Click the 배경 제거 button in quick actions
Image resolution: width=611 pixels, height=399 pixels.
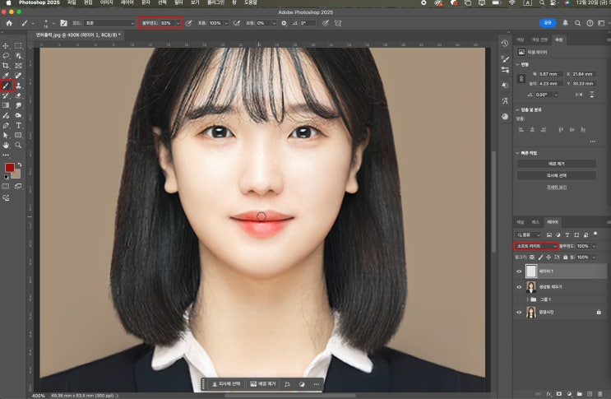coord(557,164)
